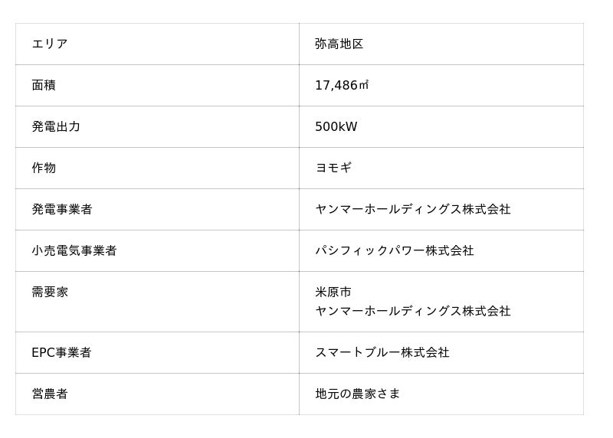The image size is (613, 438).
Task: Select the 小売電気事業者 label
Action: click(74, 251)
